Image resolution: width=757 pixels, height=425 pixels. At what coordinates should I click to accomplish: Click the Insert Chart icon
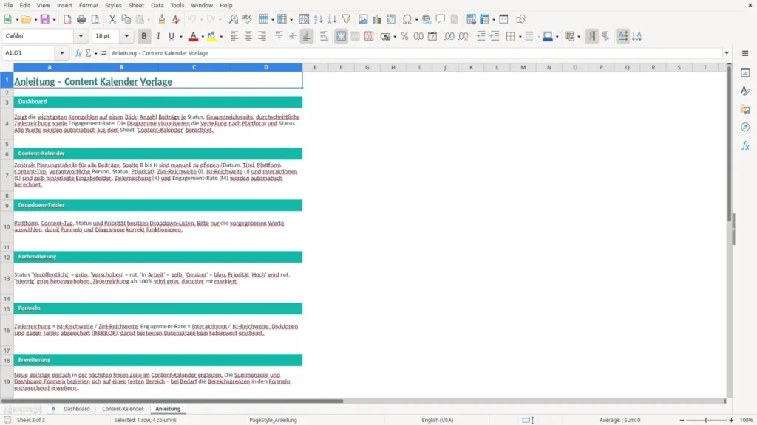[x=377, y=19]
